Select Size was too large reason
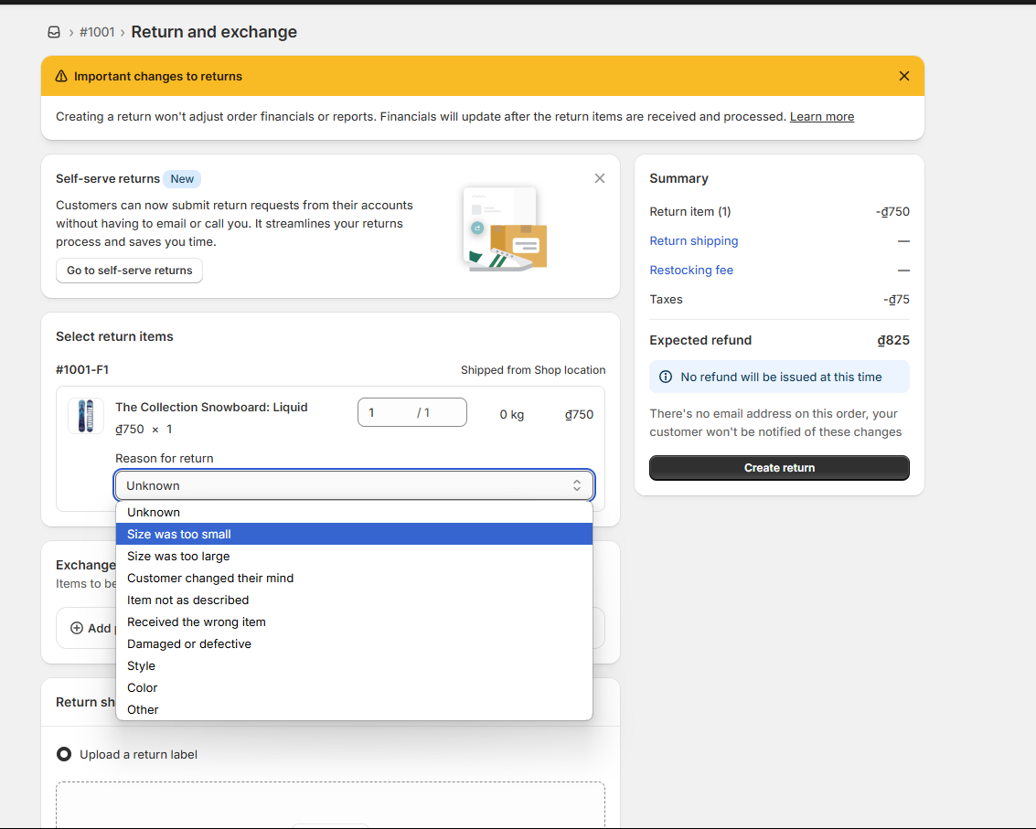Image resolution: width=1036 pixels, height=829 pixels. [354, 557]
